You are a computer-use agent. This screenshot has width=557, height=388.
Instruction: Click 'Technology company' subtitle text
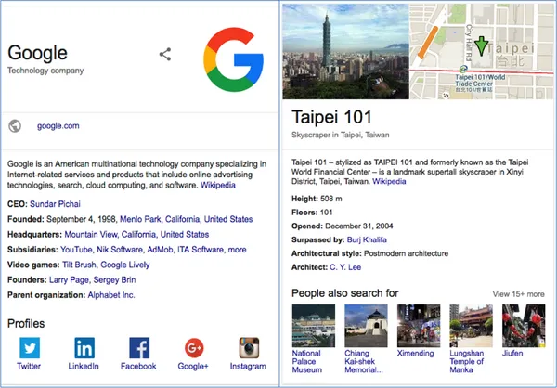[45, 71]
